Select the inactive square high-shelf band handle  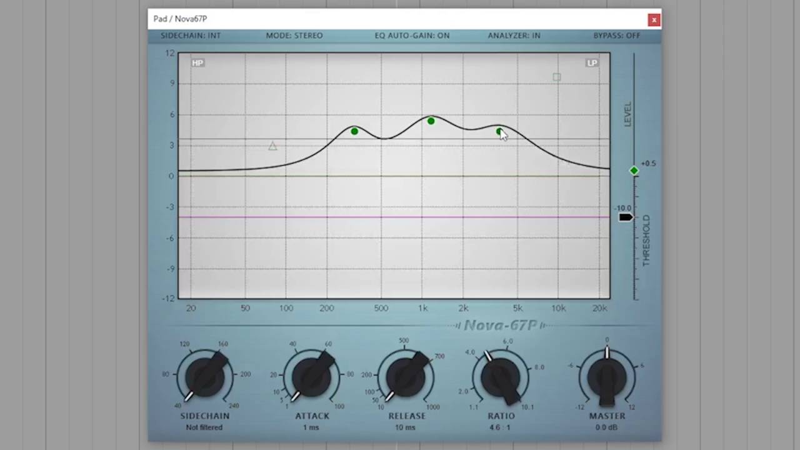[x=557, y=77]
